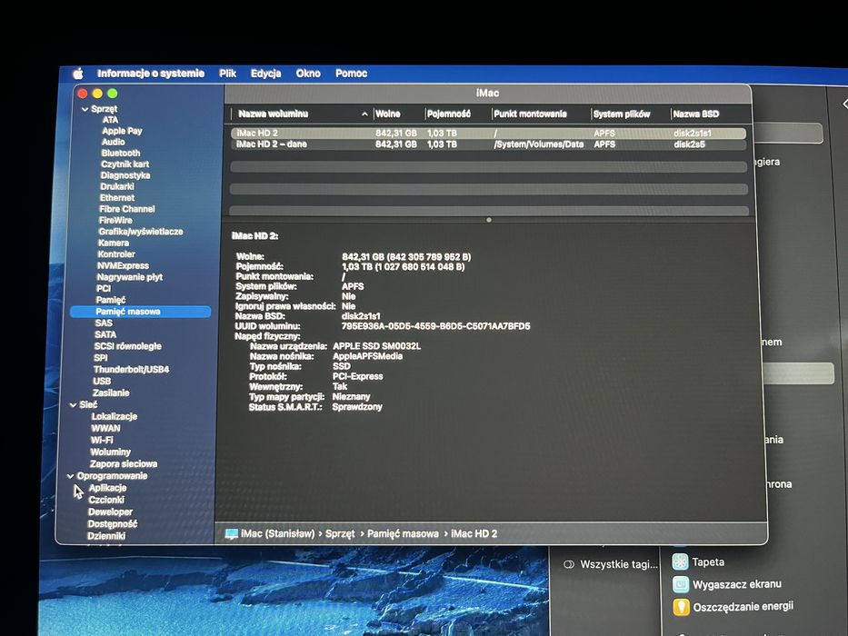Select Woluminy in the sidebar
Viewport: 848px width, 636px height.
tap(110, 452)
